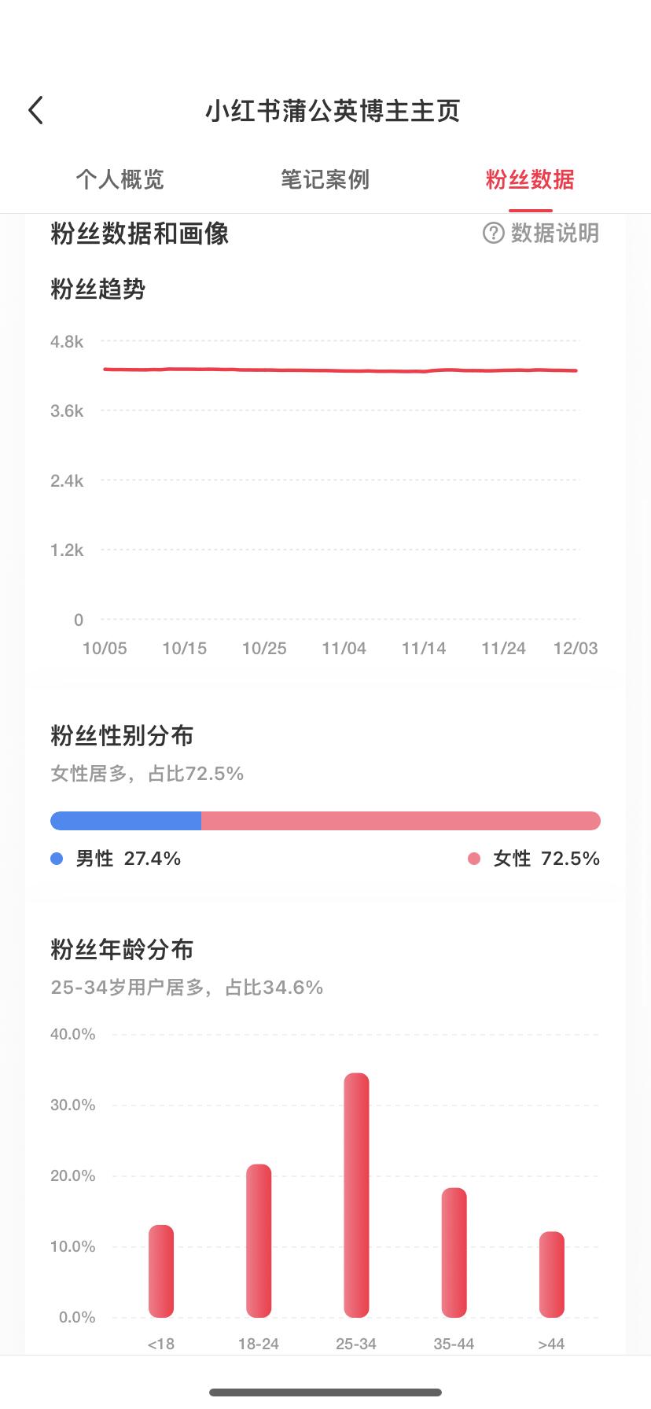Click the pink female segment of gender bar

point(401,821)
